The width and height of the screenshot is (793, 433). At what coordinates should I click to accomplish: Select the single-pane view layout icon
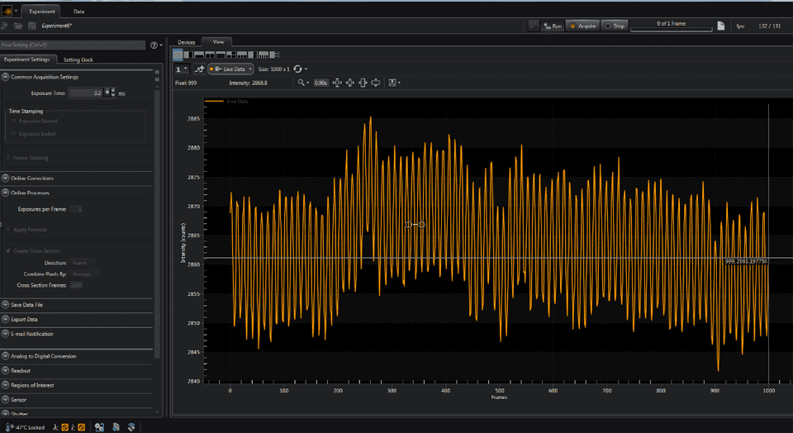(178, 55)
